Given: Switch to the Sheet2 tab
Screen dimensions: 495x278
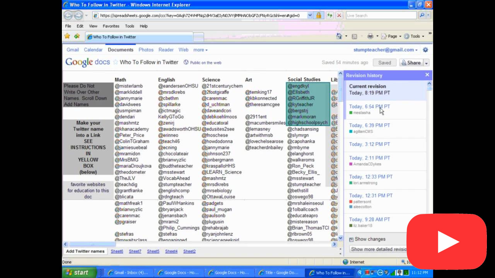Looking at the screenshot, I should (x=189, y=251).
